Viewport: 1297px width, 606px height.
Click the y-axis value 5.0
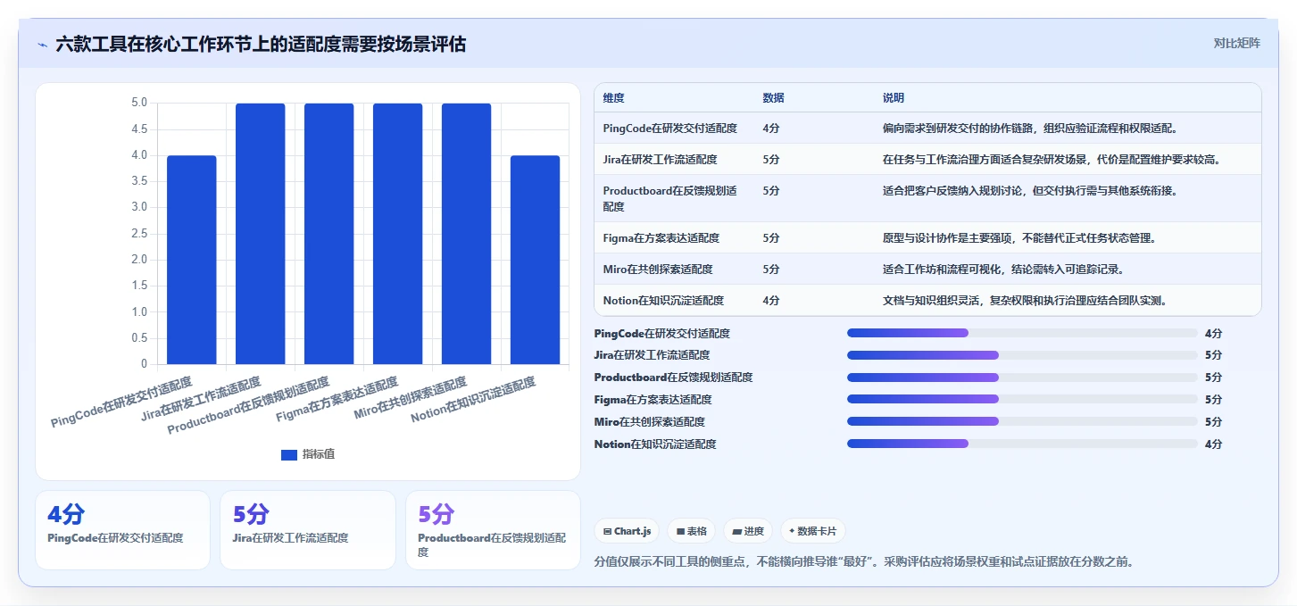[x=139, y=103]
